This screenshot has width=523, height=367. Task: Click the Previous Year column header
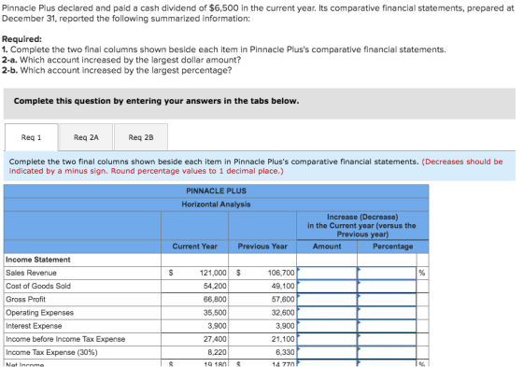tap(262, 247)
